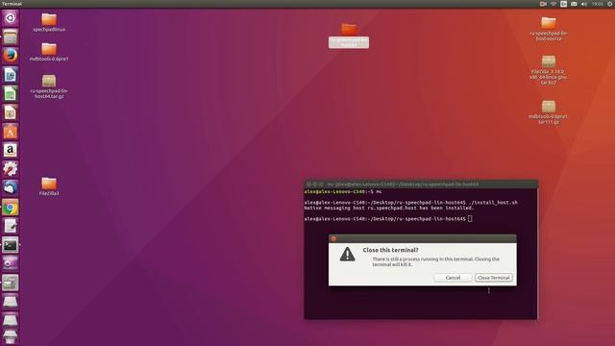Screen dimensions: 615x346
Task: Dismiss dialog using its red close button
Action: pyautogui.click(x=333, y=238)
